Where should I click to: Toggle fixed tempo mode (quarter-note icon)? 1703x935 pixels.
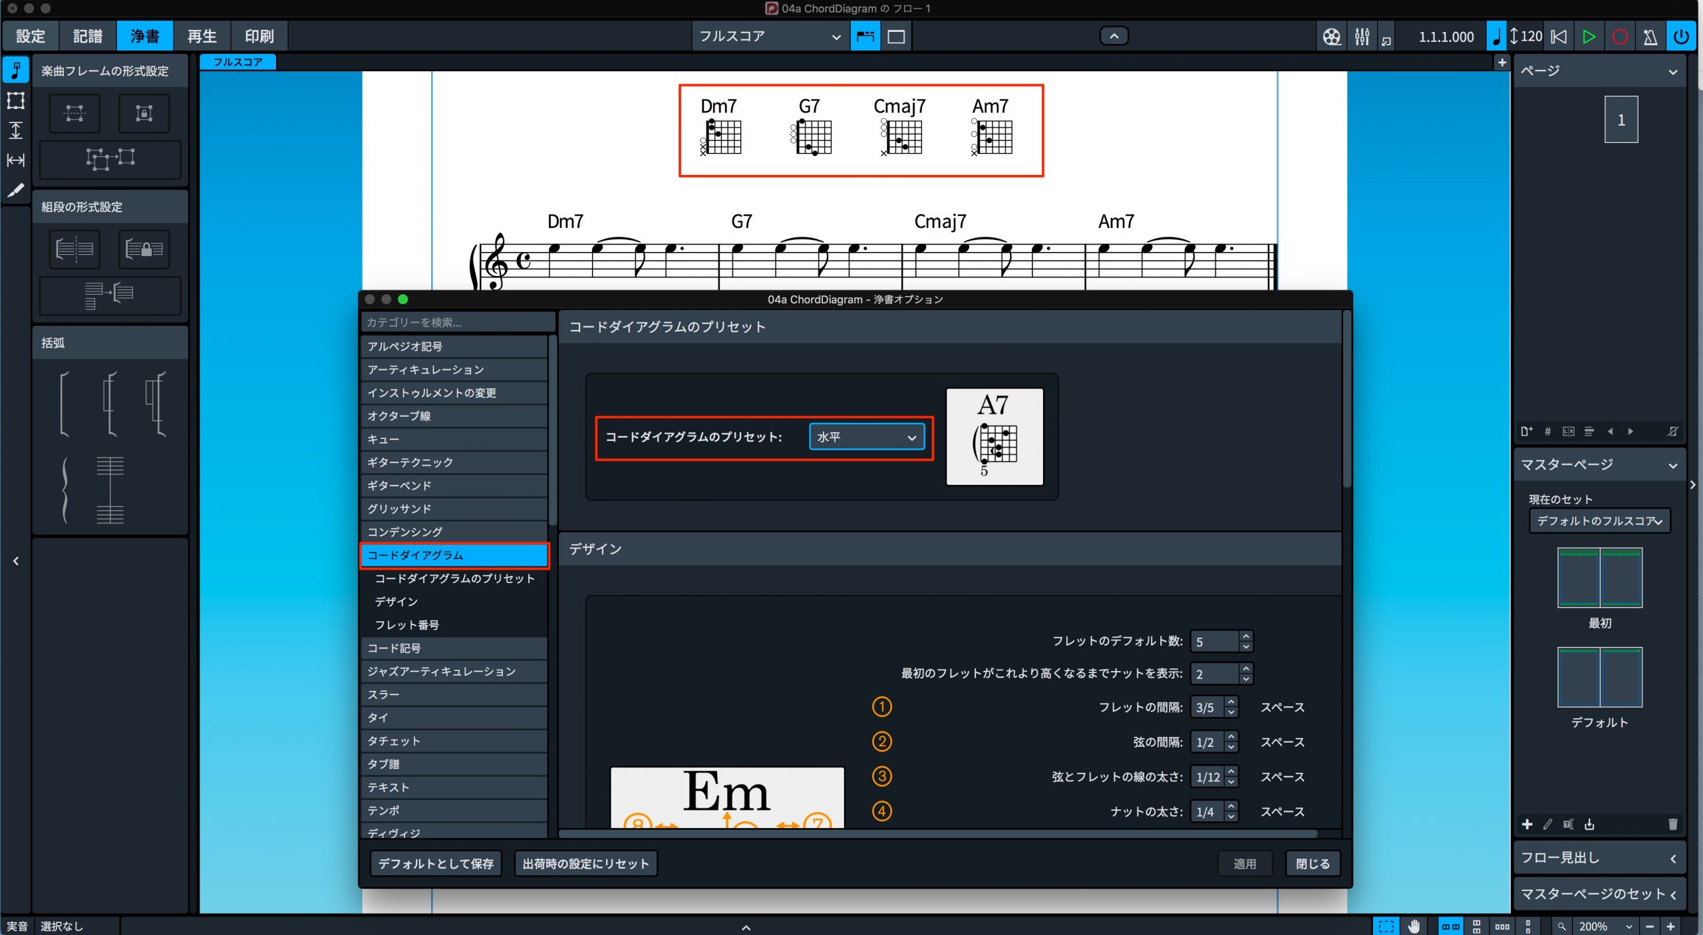click(x=1495, y=37)
